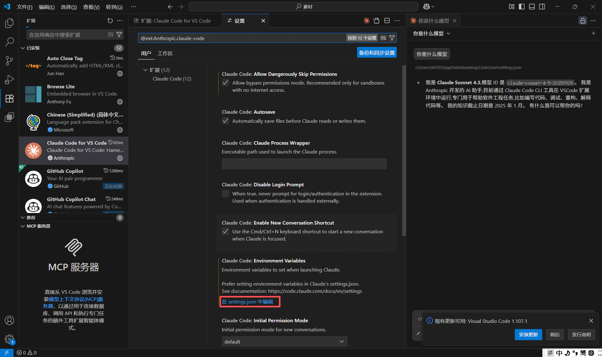Image resolution: width=602 pixels, height=357 pixels.
Task: Click the 在 settings.json 中编辑 link
Action: coord(250,302)
